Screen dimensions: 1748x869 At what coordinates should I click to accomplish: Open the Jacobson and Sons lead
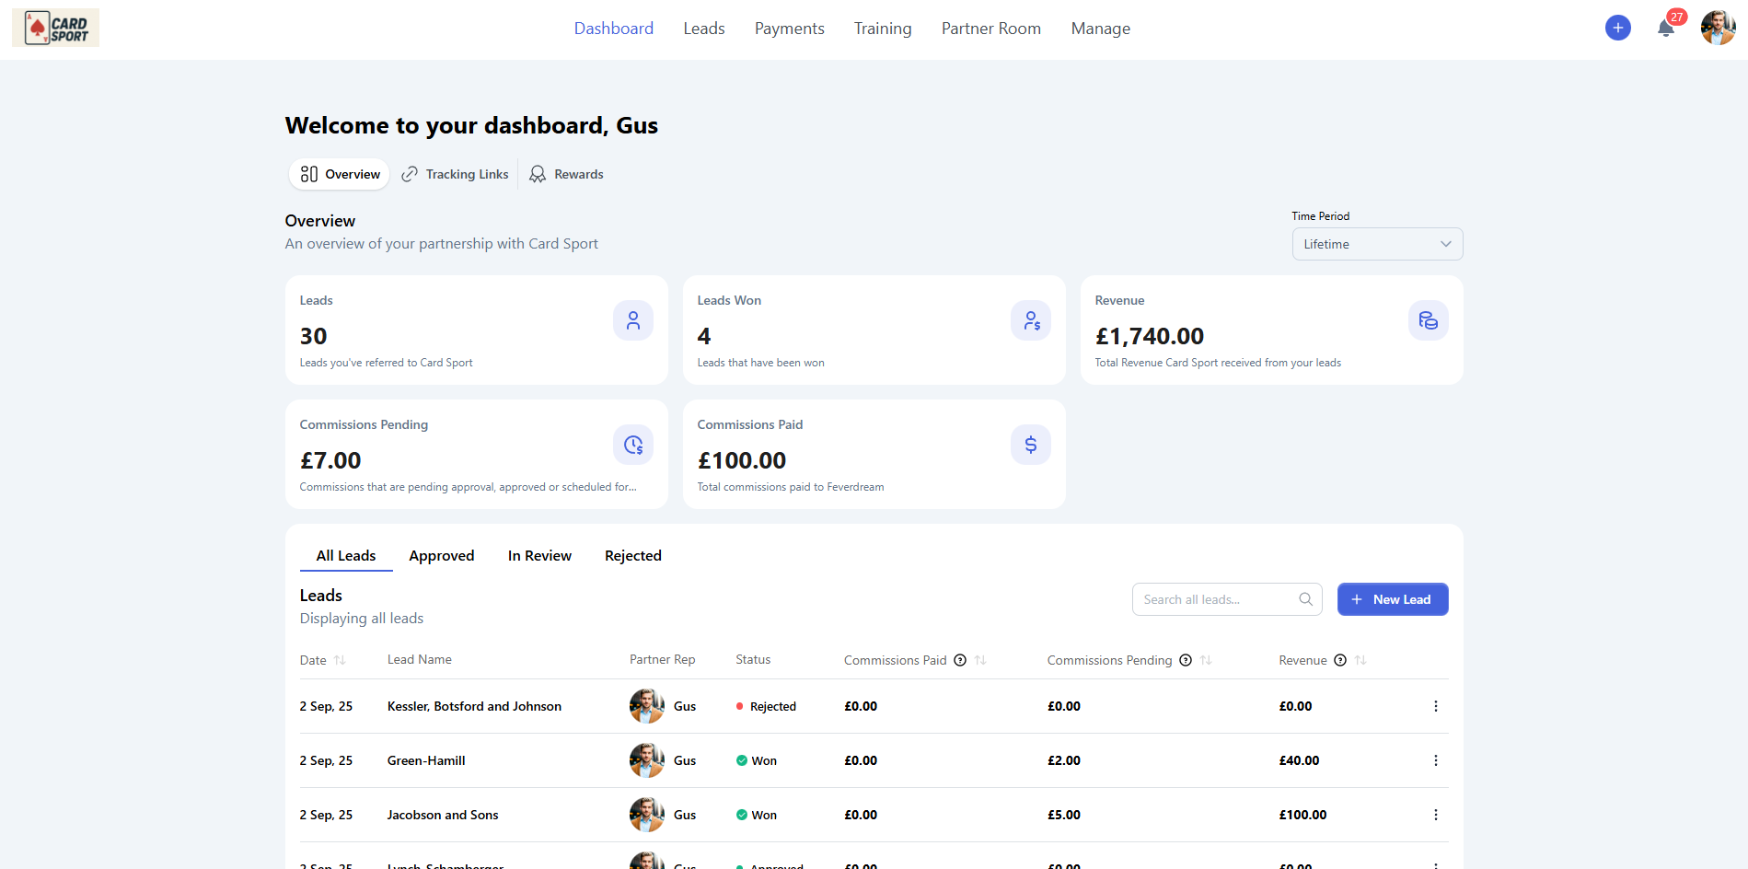pyautogui.click(x=443, y=815)
